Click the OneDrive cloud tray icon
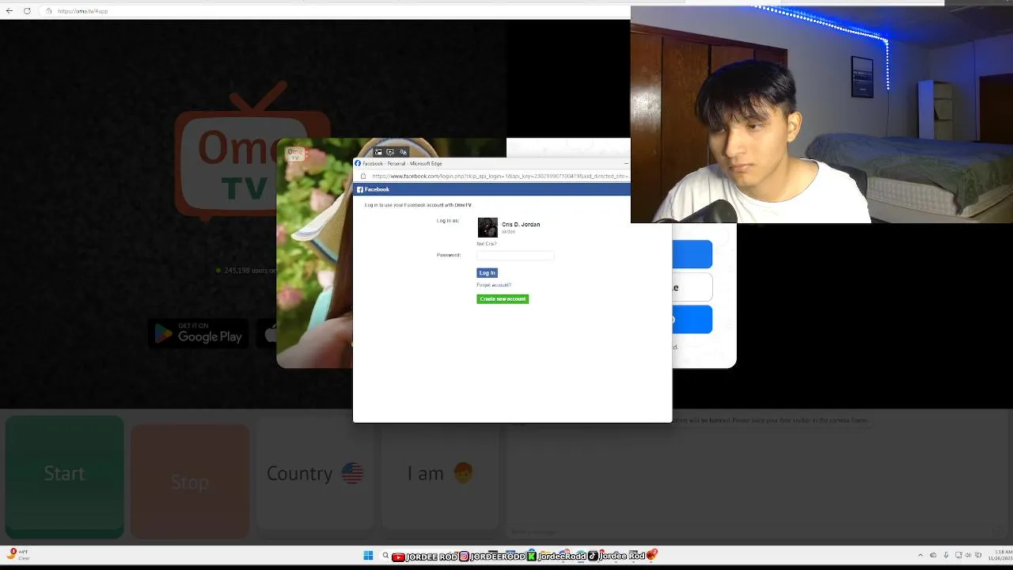1013x570 pixels. point(933,555)
